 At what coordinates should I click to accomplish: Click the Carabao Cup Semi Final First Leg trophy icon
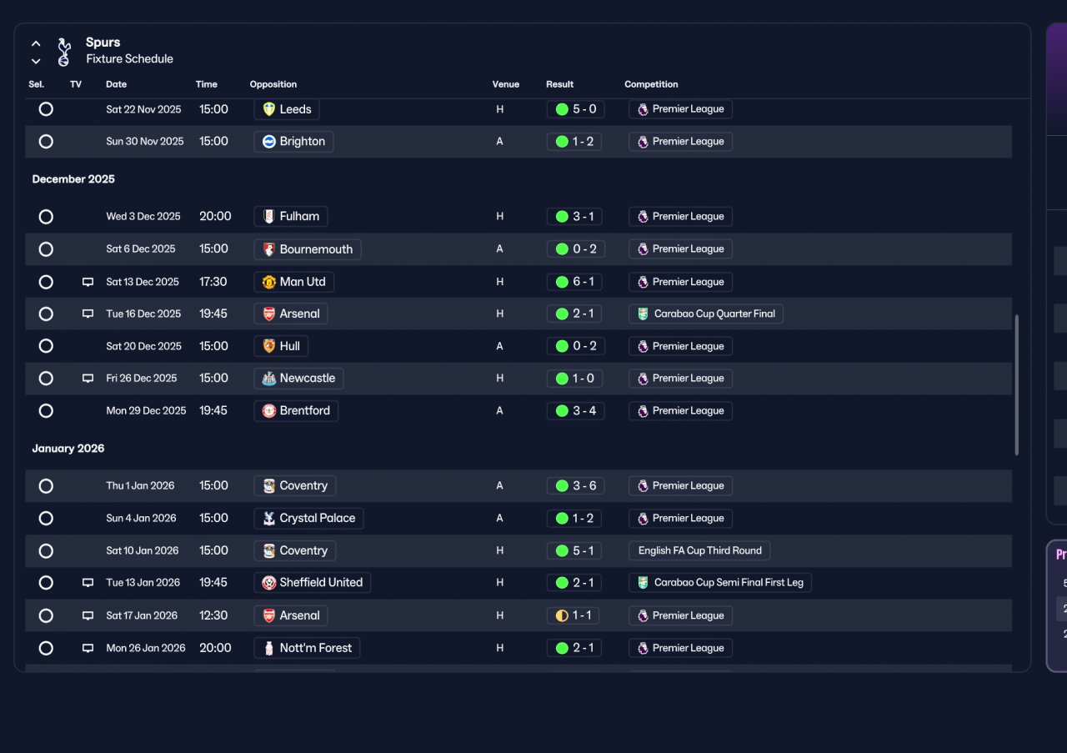tap(642, 583)
